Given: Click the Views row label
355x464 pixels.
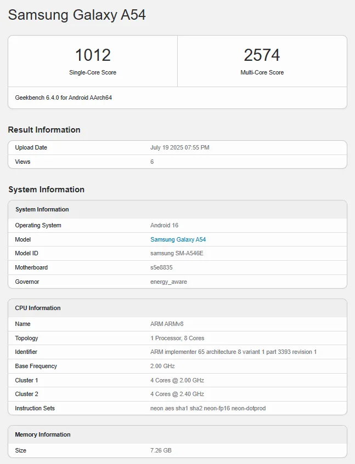Looking at the screenshot, I should (22, 162).
